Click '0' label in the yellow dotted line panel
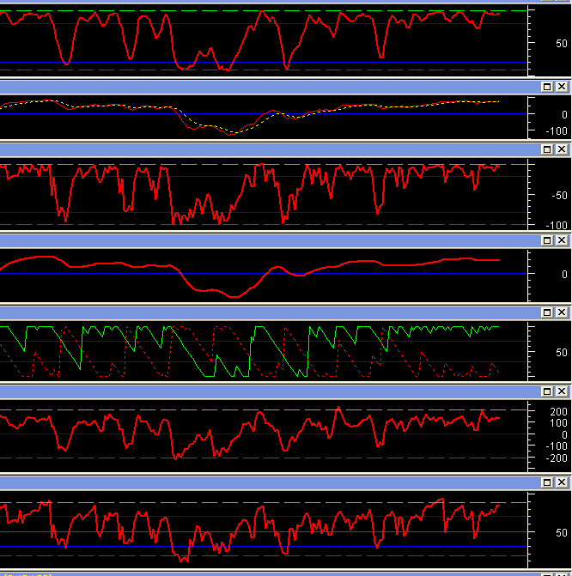572x576 pixels. [564, 115]
